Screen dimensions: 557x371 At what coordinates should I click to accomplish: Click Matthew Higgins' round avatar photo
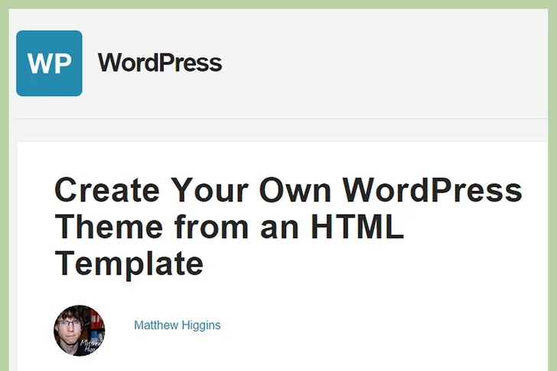pyautogui.click(x=80, y=331)
